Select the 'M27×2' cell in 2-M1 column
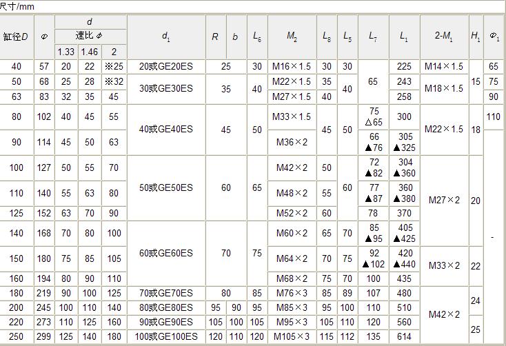The image size is (506, 346). click(444, 201)
